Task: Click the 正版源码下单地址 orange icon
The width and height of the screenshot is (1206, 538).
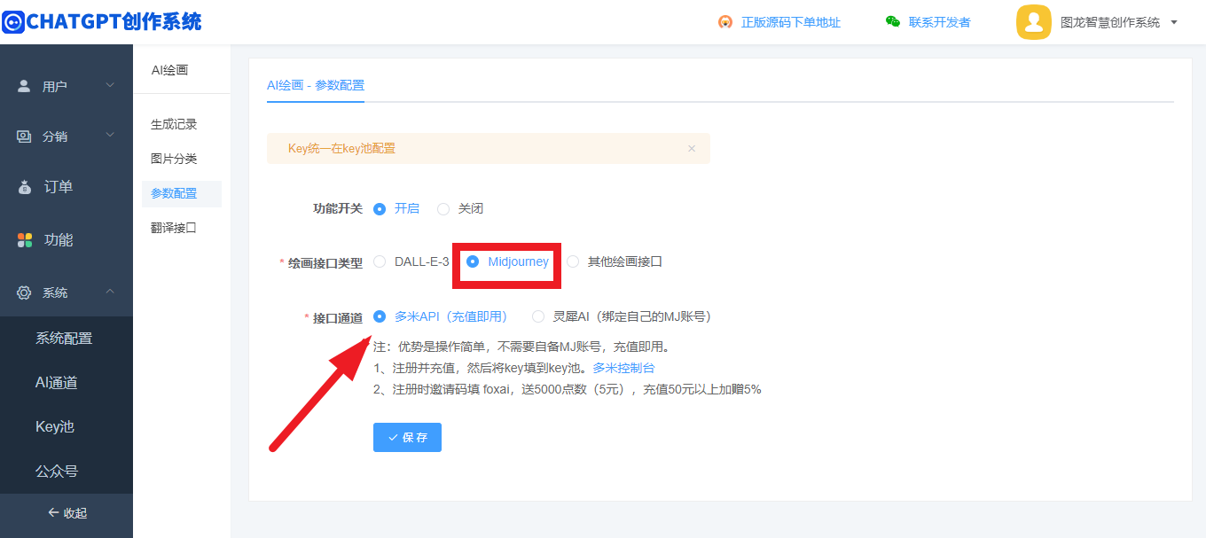Action: point(725,22)
